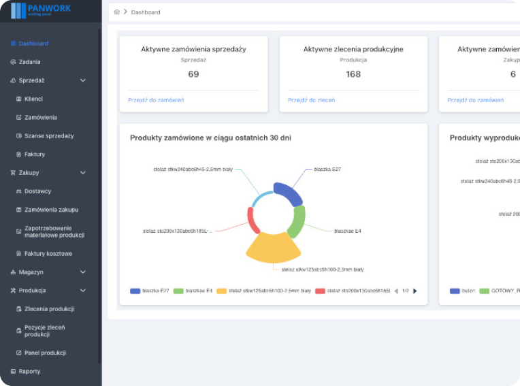Click the home icon in the breadcrumb
Viewport: 520px width, 386px height.
tap(117, 12)
